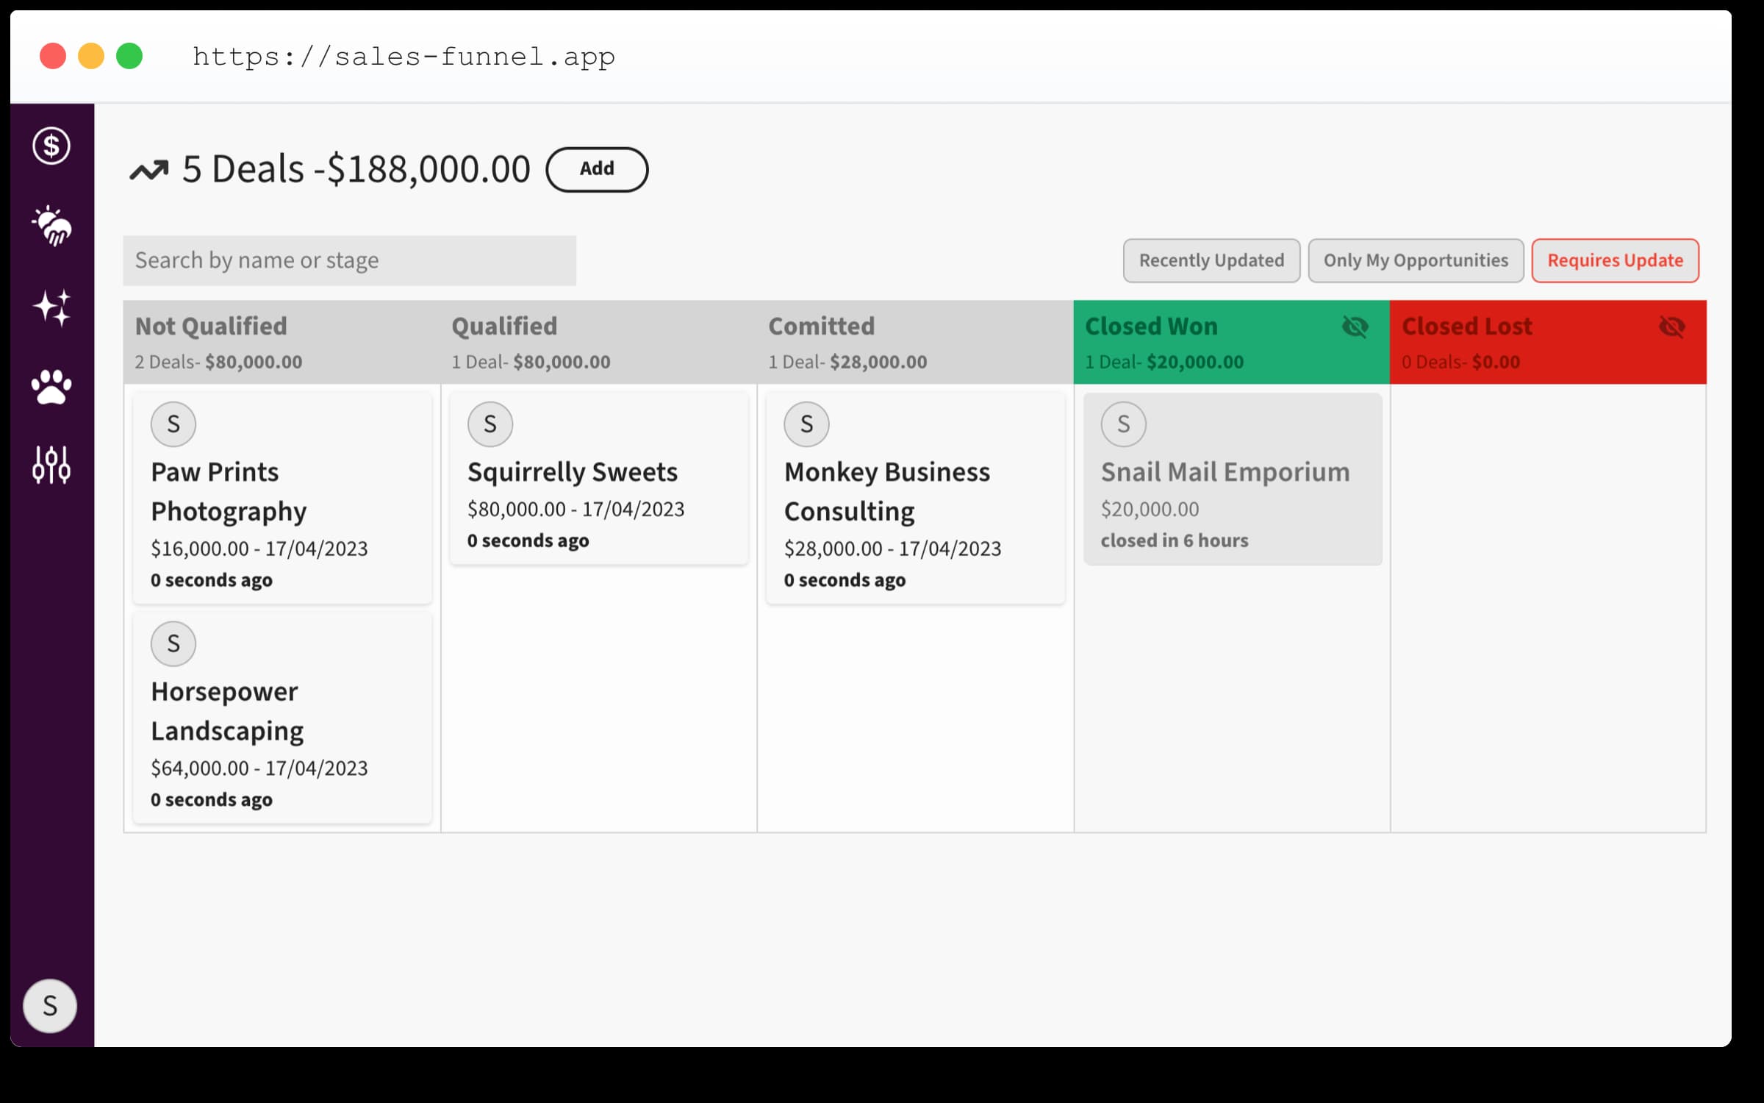1764x1103 pixels.
Task: Toggle the Only My Opportunities filter
Action: tap(1416, 260)
